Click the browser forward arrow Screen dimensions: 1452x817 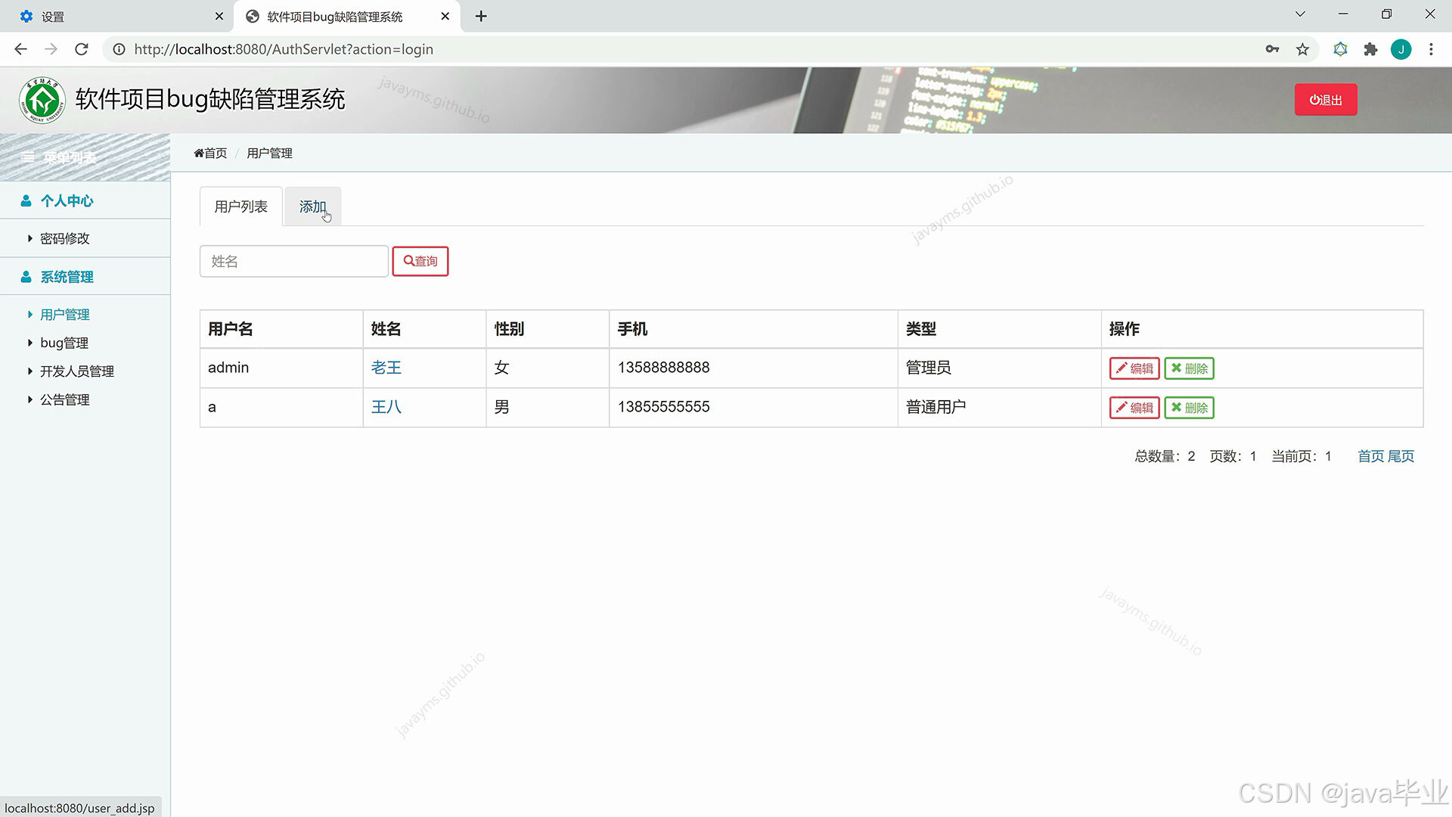tap(51, 49)
